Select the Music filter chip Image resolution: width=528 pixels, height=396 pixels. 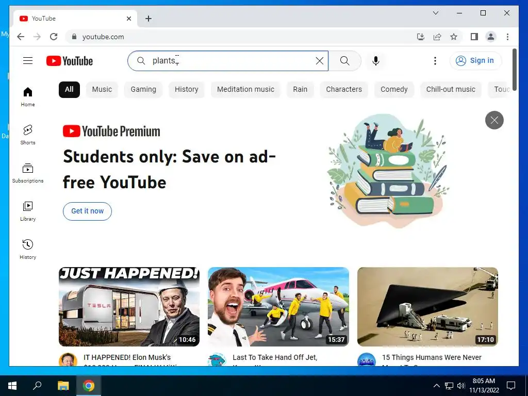pos(102,90)
